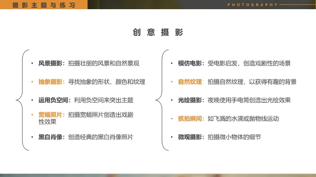
Task: Click the text 创造经典的黑白肖像照片
Action: (101, 137)
